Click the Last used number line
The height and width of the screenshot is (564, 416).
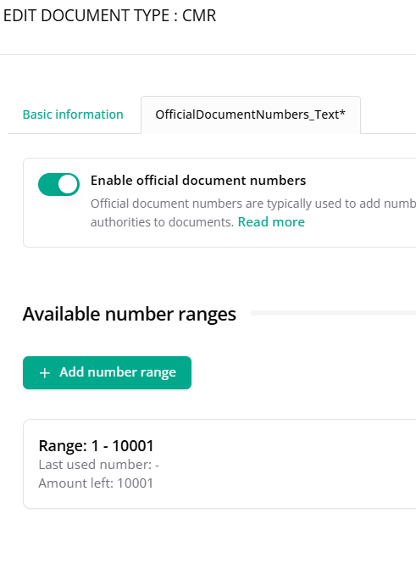[99, 465]
